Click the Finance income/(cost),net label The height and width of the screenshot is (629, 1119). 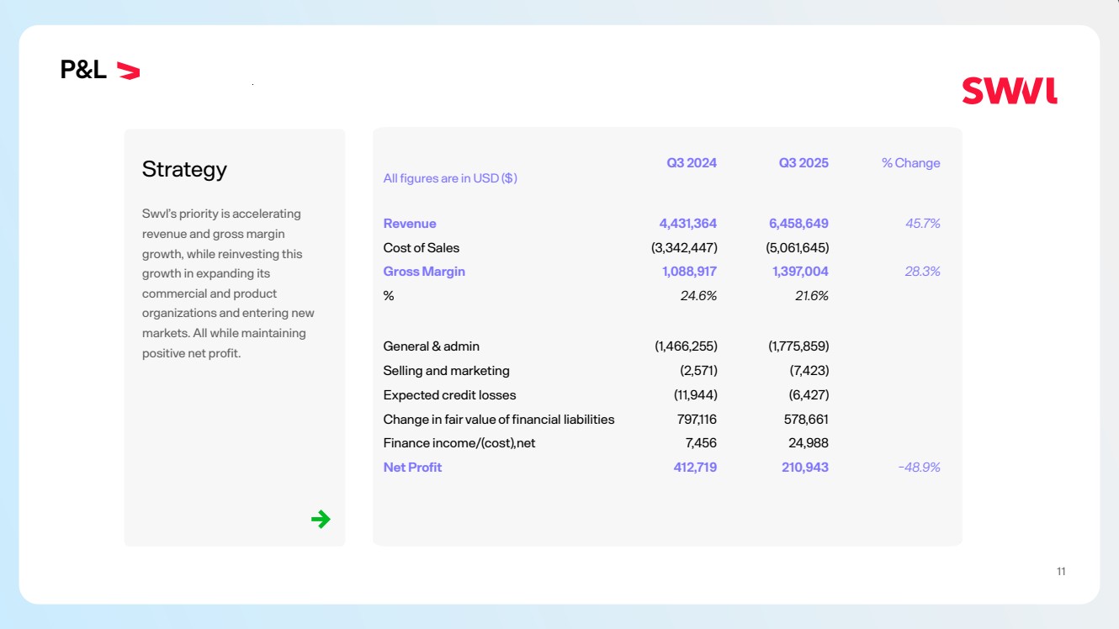pyautogui.click(x=459, y=443)
